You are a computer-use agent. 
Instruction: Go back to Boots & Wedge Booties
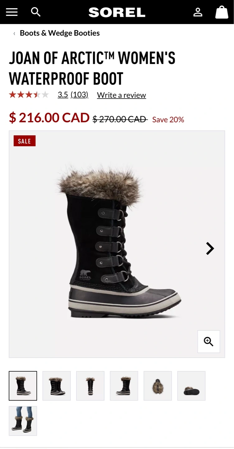click(x=60, y=33)
